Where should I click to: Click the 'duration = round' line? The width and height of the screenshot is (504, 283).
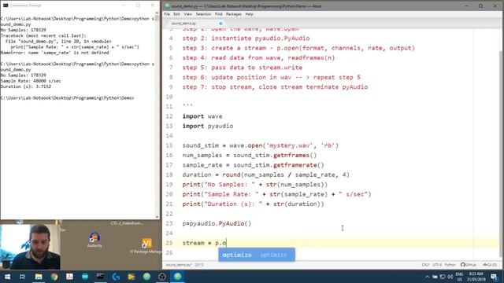(x=265, y=175)
